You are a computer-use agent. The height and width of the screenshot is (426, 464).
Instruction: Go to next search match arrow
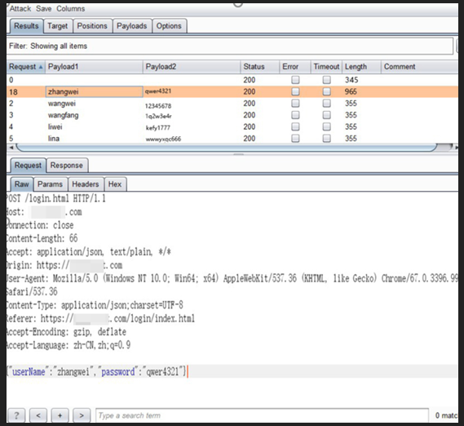(82, 415)
